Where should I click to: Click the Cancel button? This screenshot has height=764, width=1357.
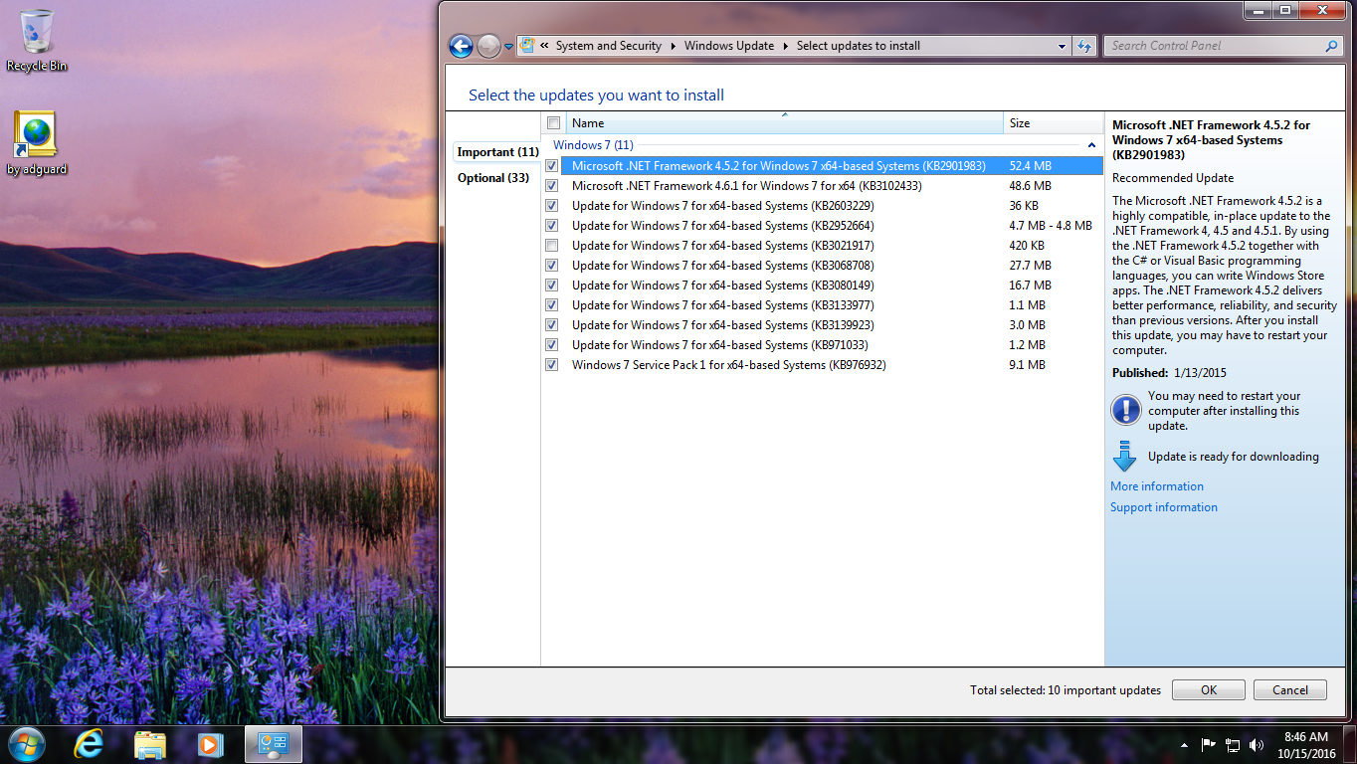click(1290, 690)
